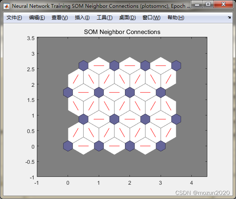Screen dimensions: 236x199
Task: Click the y-axis label -0.5
Action: coord(30,162)
